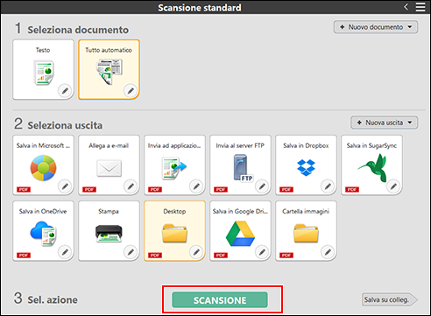Screen dimensions: 431x316
Task: Open the Nuovo documento dropdown
Action: point(376,27)
